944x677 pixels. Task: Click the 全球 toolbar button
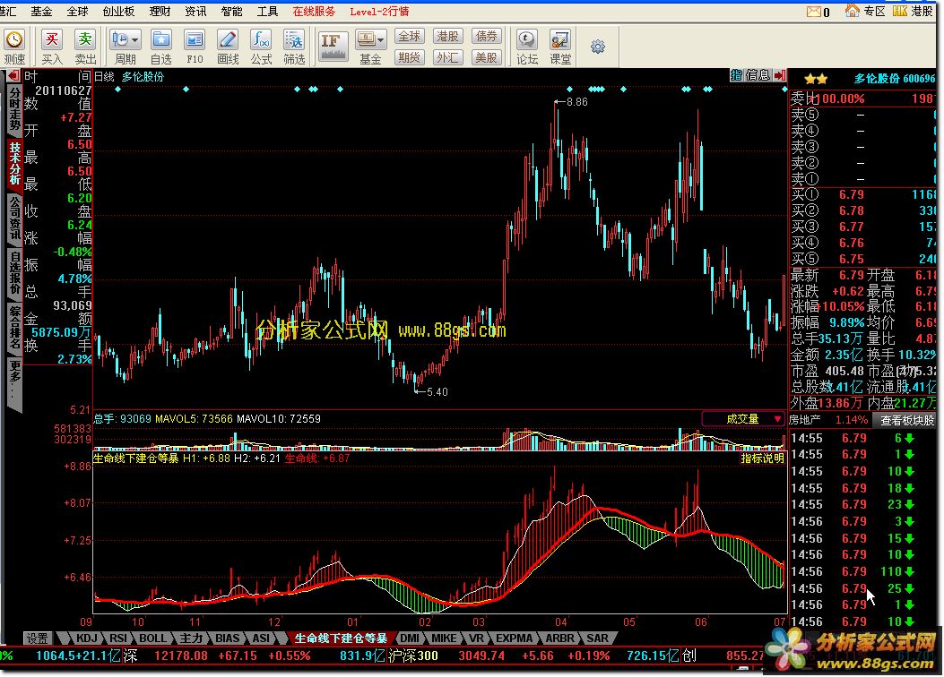click(x=410, y=36)
